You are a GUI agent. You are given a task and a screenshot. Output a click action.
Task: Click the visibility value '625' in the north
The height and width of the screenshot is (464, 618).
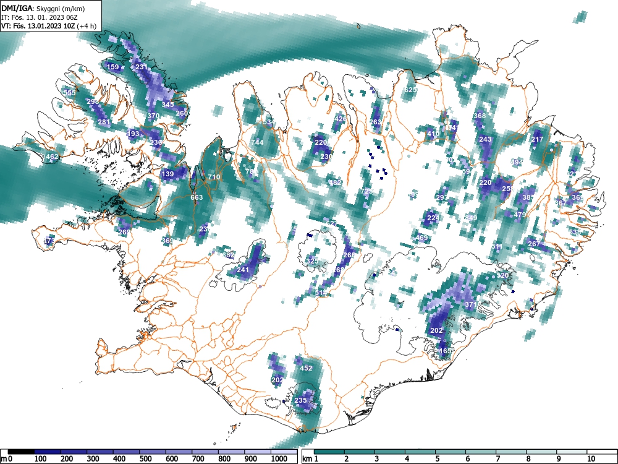click(411, 90)
